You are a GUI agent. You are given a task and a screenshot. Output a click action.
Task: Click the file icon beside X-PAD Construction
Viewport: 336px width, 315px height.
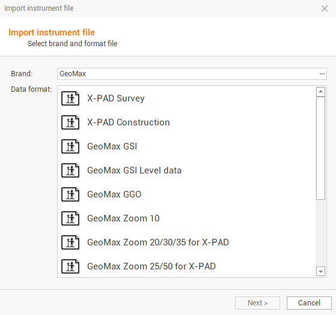pyautogui.click(x=70, y=122)
